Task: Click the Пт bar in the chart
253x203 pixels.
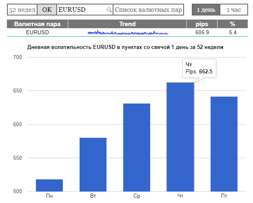Action: [x=224, y=144]
